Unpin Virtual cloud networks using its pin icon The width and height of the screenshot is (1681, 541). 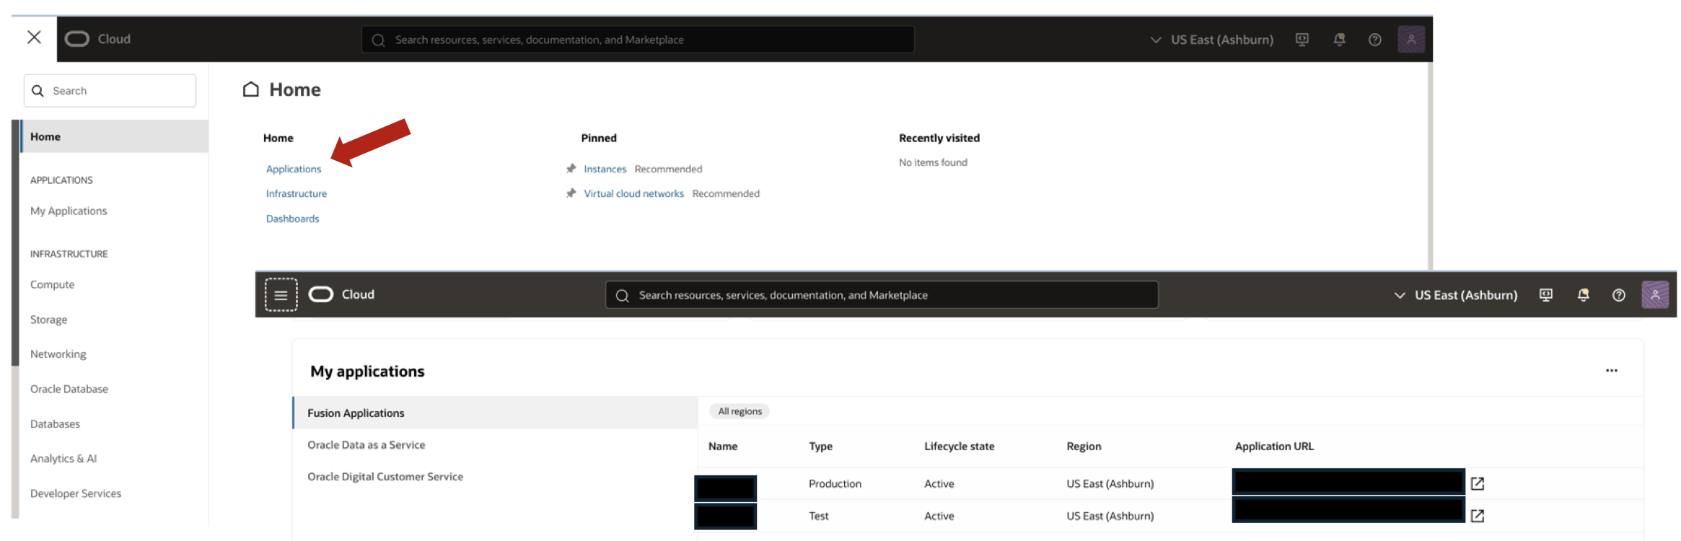[x=571, y=193]
